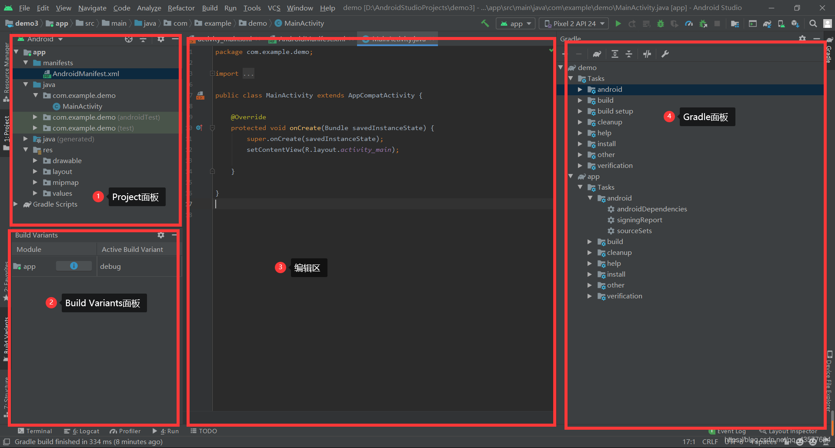The height and width of the screenshot is (448, 835).
Task: Open Build Variants panel gear settings
Action: [x=161, y=235]
